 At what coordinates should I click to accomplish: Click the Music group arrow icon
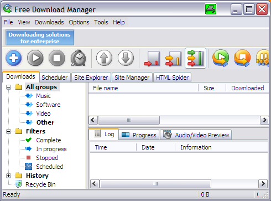29,96
